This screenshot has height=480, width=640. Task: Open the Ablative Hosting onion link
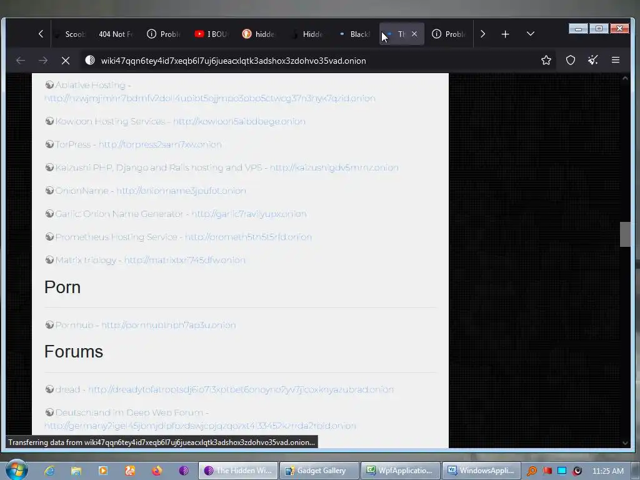coord(209,98)
